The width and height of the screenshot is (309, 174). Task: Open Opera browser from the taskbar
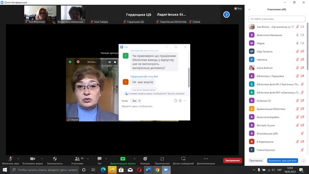pyautogui.click(x=139, y=170)
